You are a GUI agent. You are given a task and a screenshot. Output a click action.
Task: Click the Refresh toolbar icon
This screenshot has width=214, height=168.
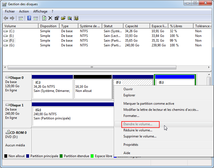(44, 18)
